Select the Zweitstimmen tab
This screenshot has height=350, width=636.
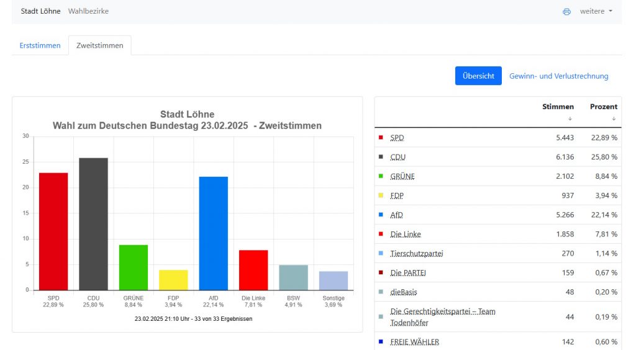click(99, 45)
